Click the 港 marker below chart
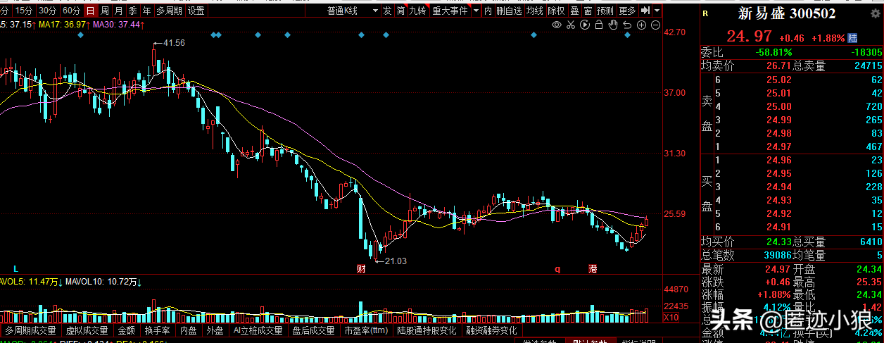The height and width of the screenshot is (343, 884). [593, 269]
